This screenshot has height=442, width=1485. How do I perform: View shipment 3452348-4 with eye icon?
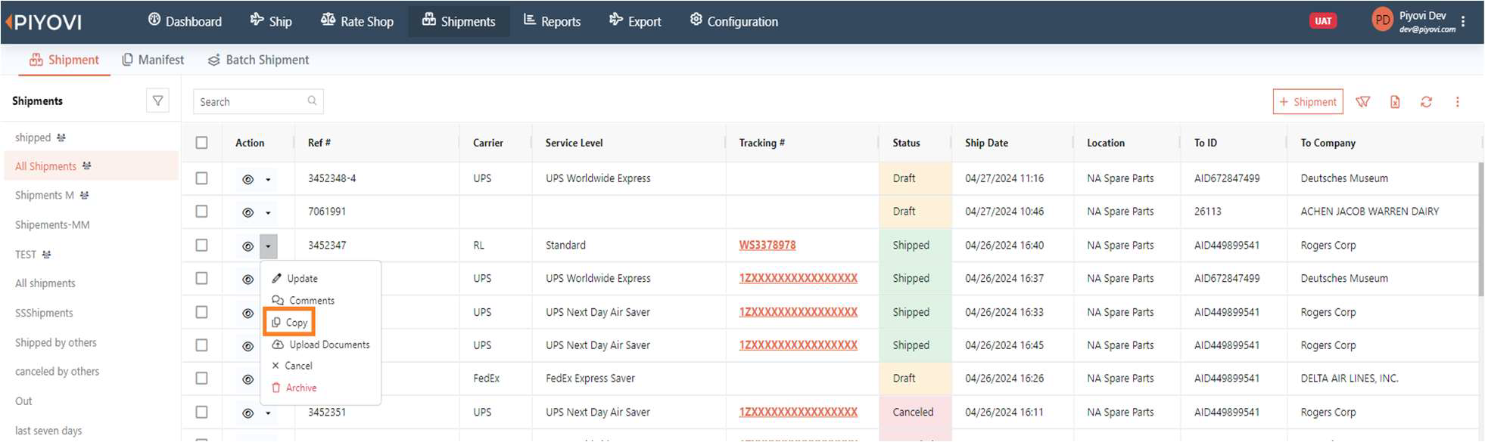click(247, 180)
